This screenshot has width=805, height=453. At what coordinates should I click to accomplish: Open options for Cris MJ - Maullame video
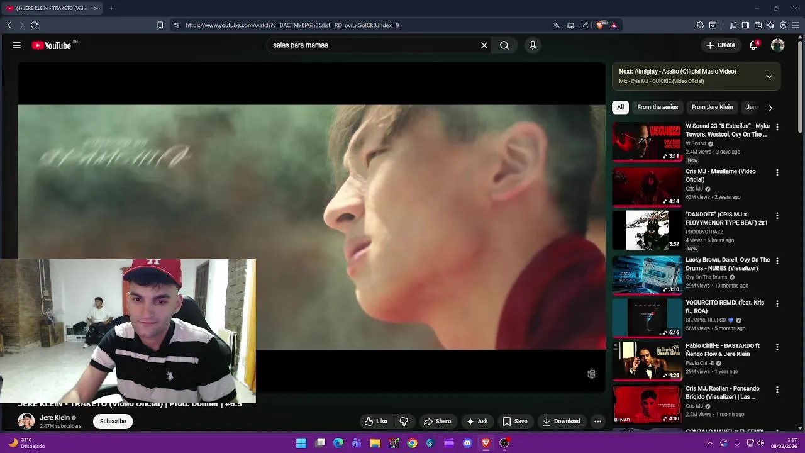pos(777,172)
